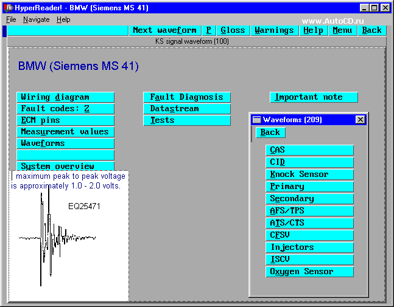Click the Next waveform toolbar button
Viewport: 394px width, 307px height.
(165, 30)
